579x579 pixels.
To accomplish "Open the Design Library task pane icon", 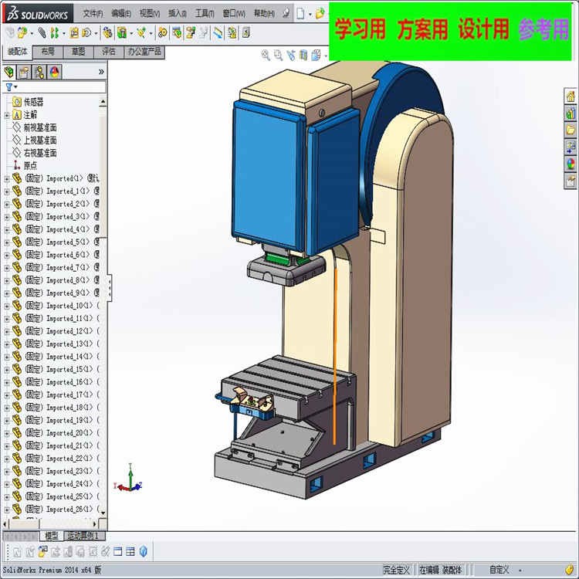I will pos(571,113).
